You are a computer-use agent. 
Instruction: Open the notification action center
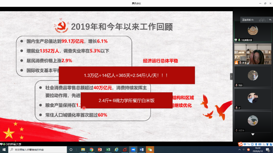point(267,150)
